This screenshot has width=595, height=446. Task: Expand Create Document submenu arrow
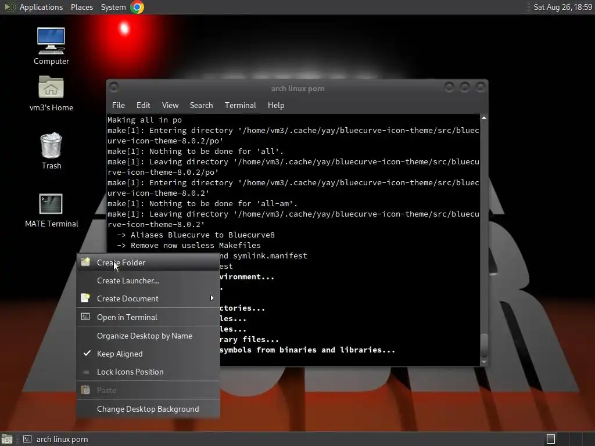tap(212, 298)
